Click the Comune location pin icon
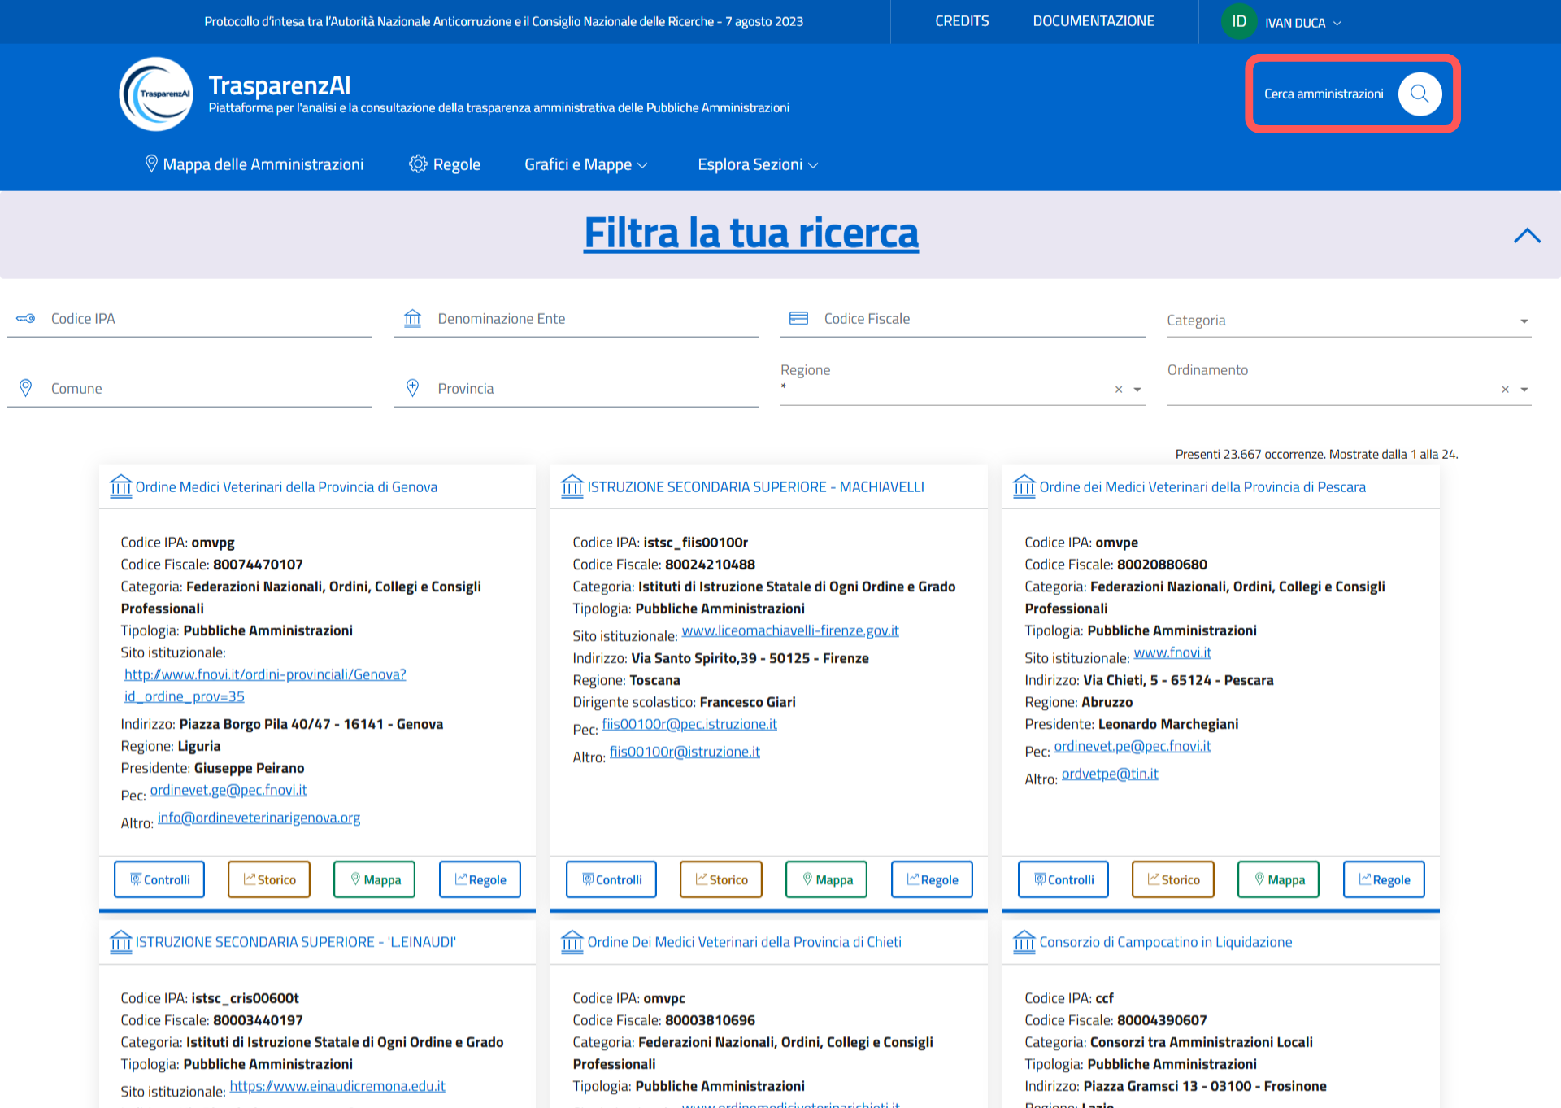 (26, 388)
